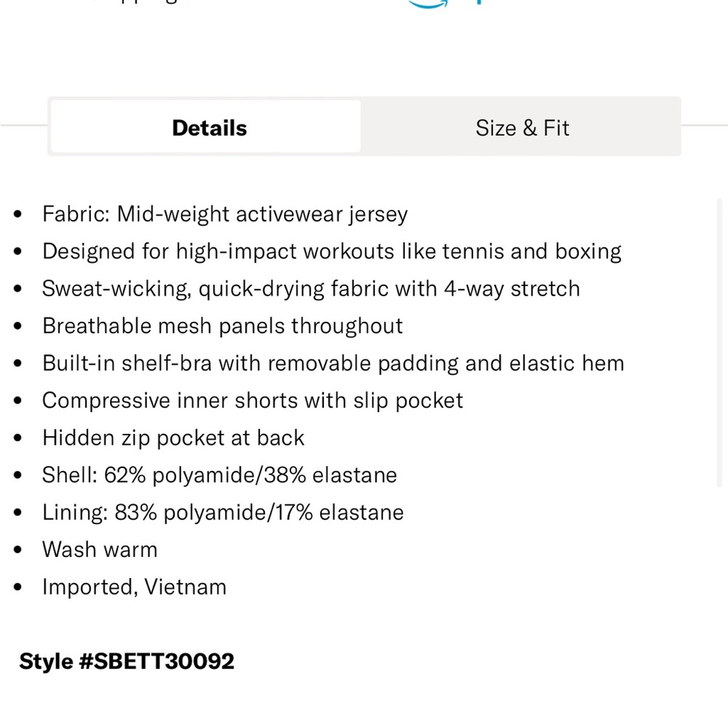
Task: Click the Shell 62% polyamide composition line
Action: pos(220,475)
